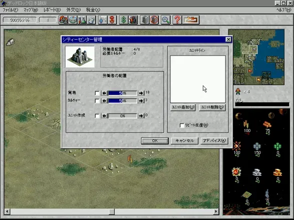
Task: Select the landing pod on the map
Action: 11,42
